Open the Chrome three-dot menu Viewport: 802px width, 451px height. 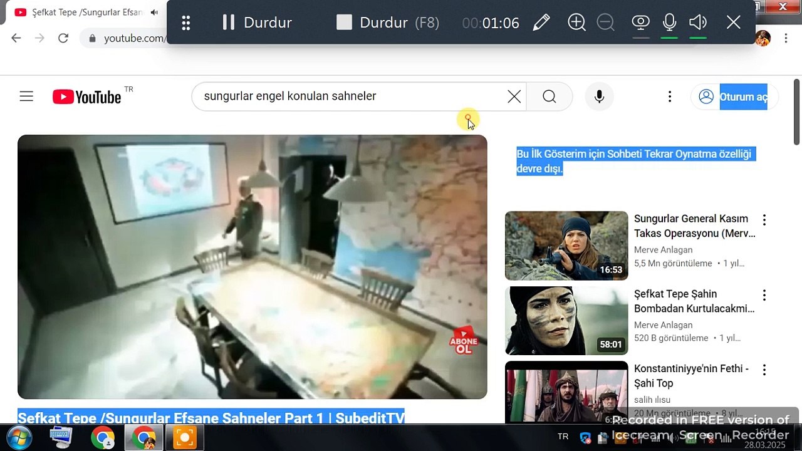point(786,38)
